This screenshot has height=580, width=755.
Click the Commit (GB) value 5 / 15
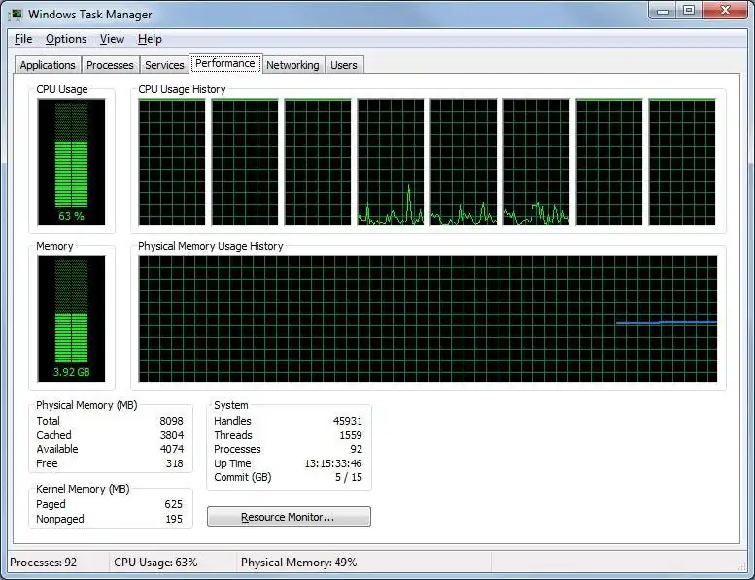[x=349, y=477]
